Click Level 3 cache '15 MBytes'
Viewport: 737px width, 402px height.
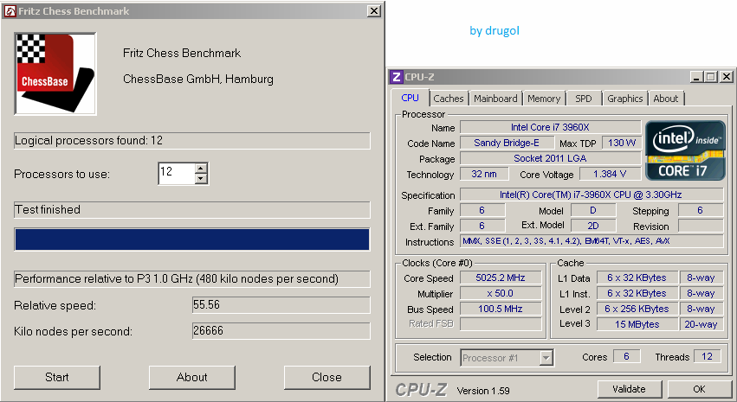(637, 324)
